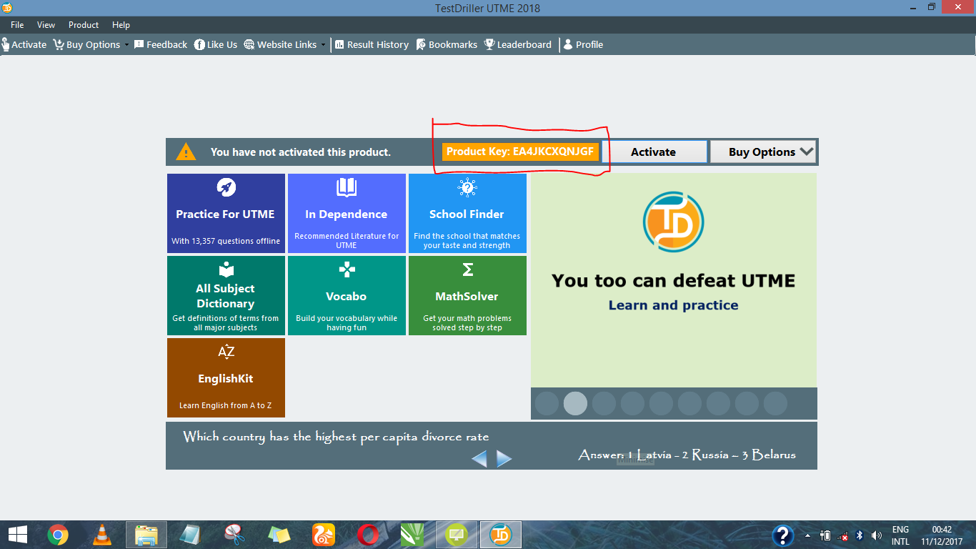Click the orange Product Key button
Viewport: 976px width, 549px height.
point(520,152)
